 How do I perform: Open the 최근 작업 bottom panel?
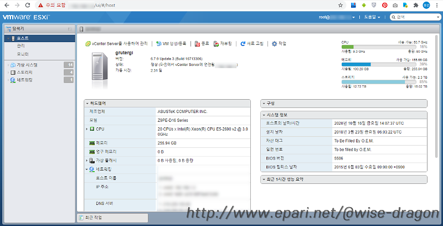(x=112, y=218)
